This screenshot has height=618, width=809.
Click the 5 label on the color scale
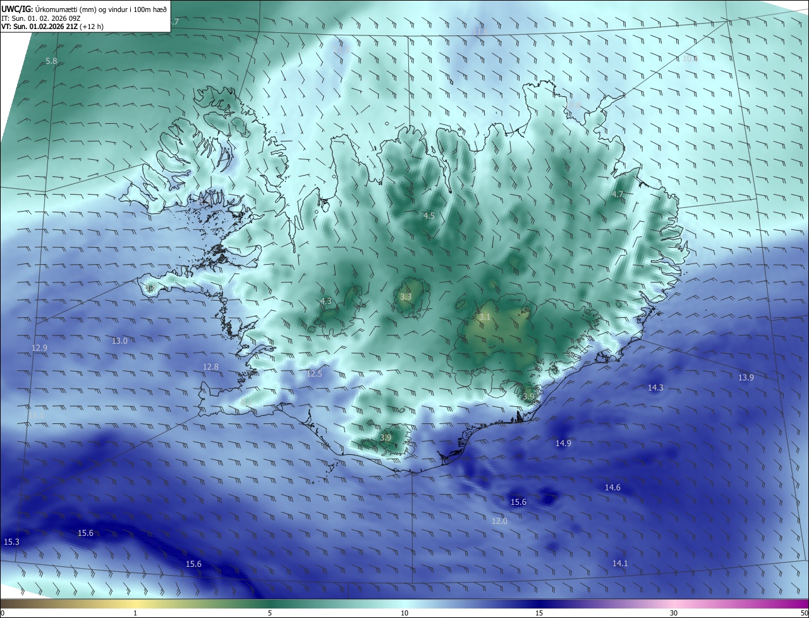(x=270, y=613)
